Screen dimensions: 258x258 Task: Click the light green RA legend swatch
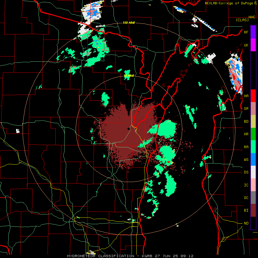253,147
